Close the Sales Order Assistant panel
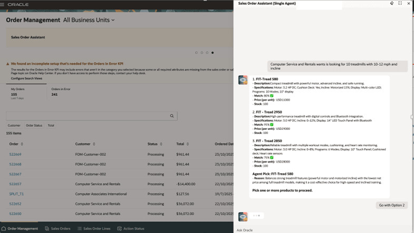This screenshot has width=414, height=233. [x=408, y=4]
